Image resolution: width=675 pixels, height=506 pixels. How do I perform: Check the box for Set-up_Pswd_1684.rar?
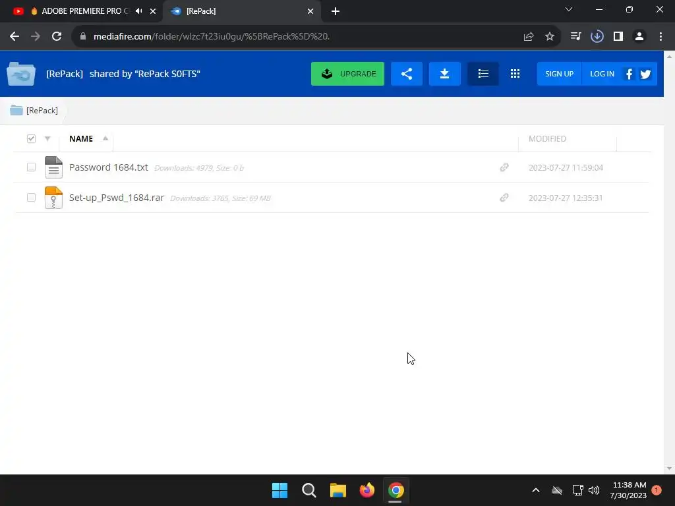pos(31,197)
